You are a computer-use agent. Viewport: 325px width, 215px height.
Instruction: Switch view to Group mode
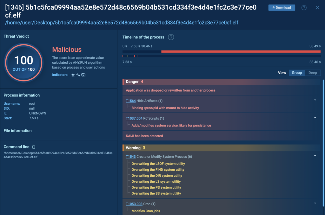coord(297,73)
